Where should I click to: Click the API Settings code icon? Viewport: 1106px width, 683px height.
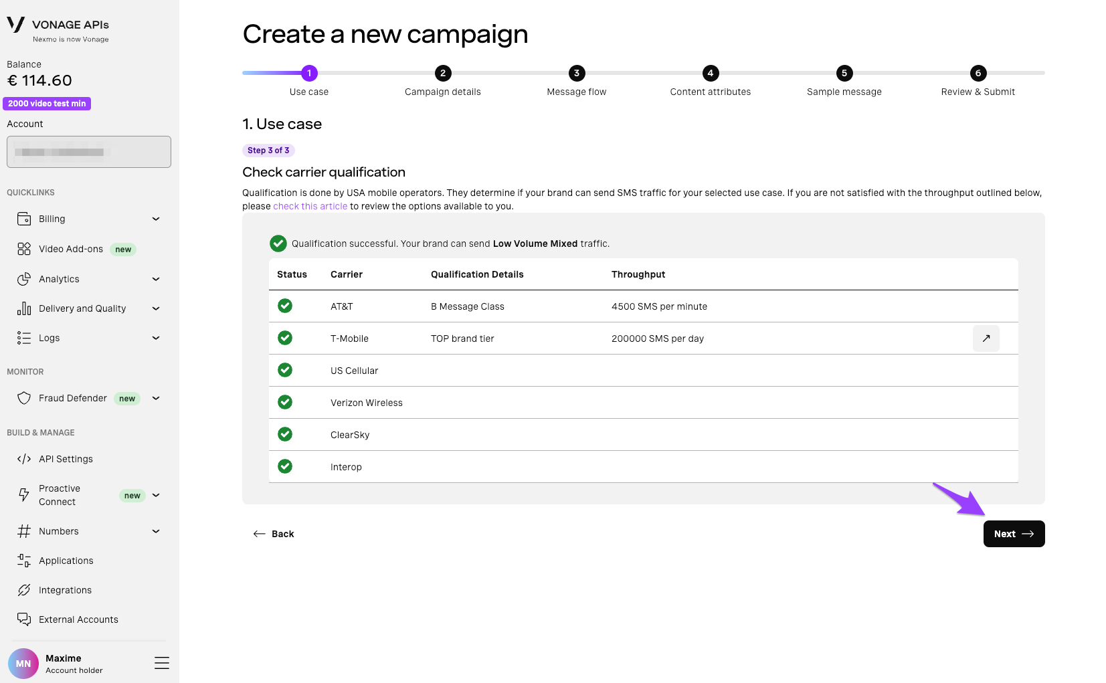click(x=24, y=459)
